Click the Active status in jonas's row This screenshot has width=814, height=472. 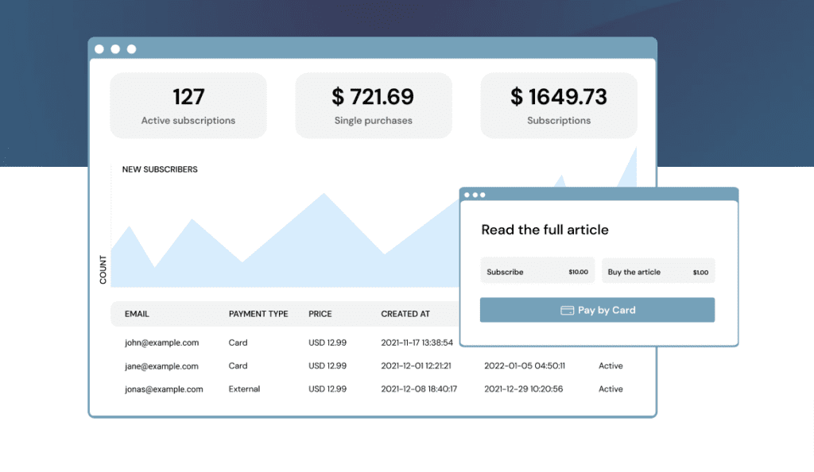click(610, 389)
